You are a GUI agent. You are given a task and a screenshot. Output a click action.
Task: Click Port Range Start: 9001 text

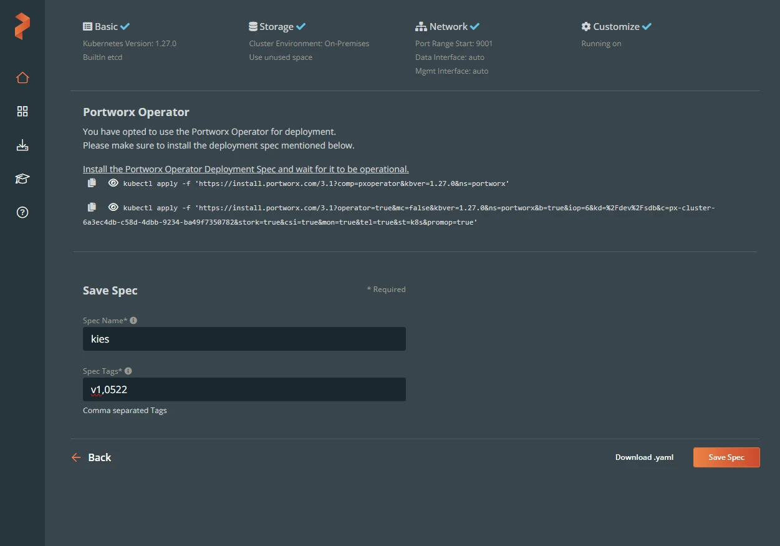pyautogui.click(x=454, y=44)
